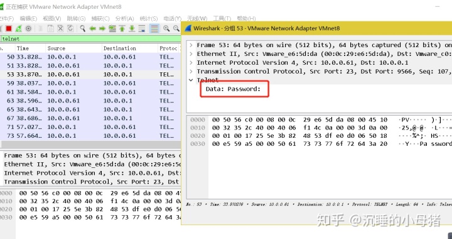This screenshot has height=239, width=452.
Task: Select packet 61 in the packet list
Action: coord(90,92)
